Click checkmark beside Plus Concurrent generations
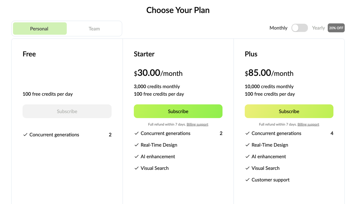 point(248,133)
